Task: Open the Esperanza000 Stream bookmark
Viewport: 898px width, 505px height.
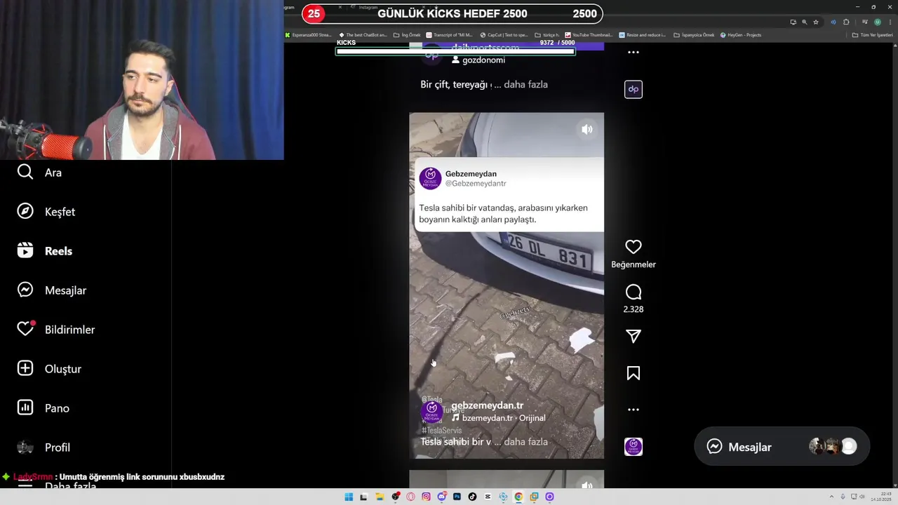Action: pyautogui.click(x=310, y=35)
